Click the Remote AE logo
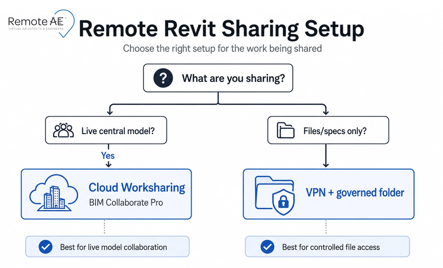Viewport: 443px width, 268px height. 41,24
